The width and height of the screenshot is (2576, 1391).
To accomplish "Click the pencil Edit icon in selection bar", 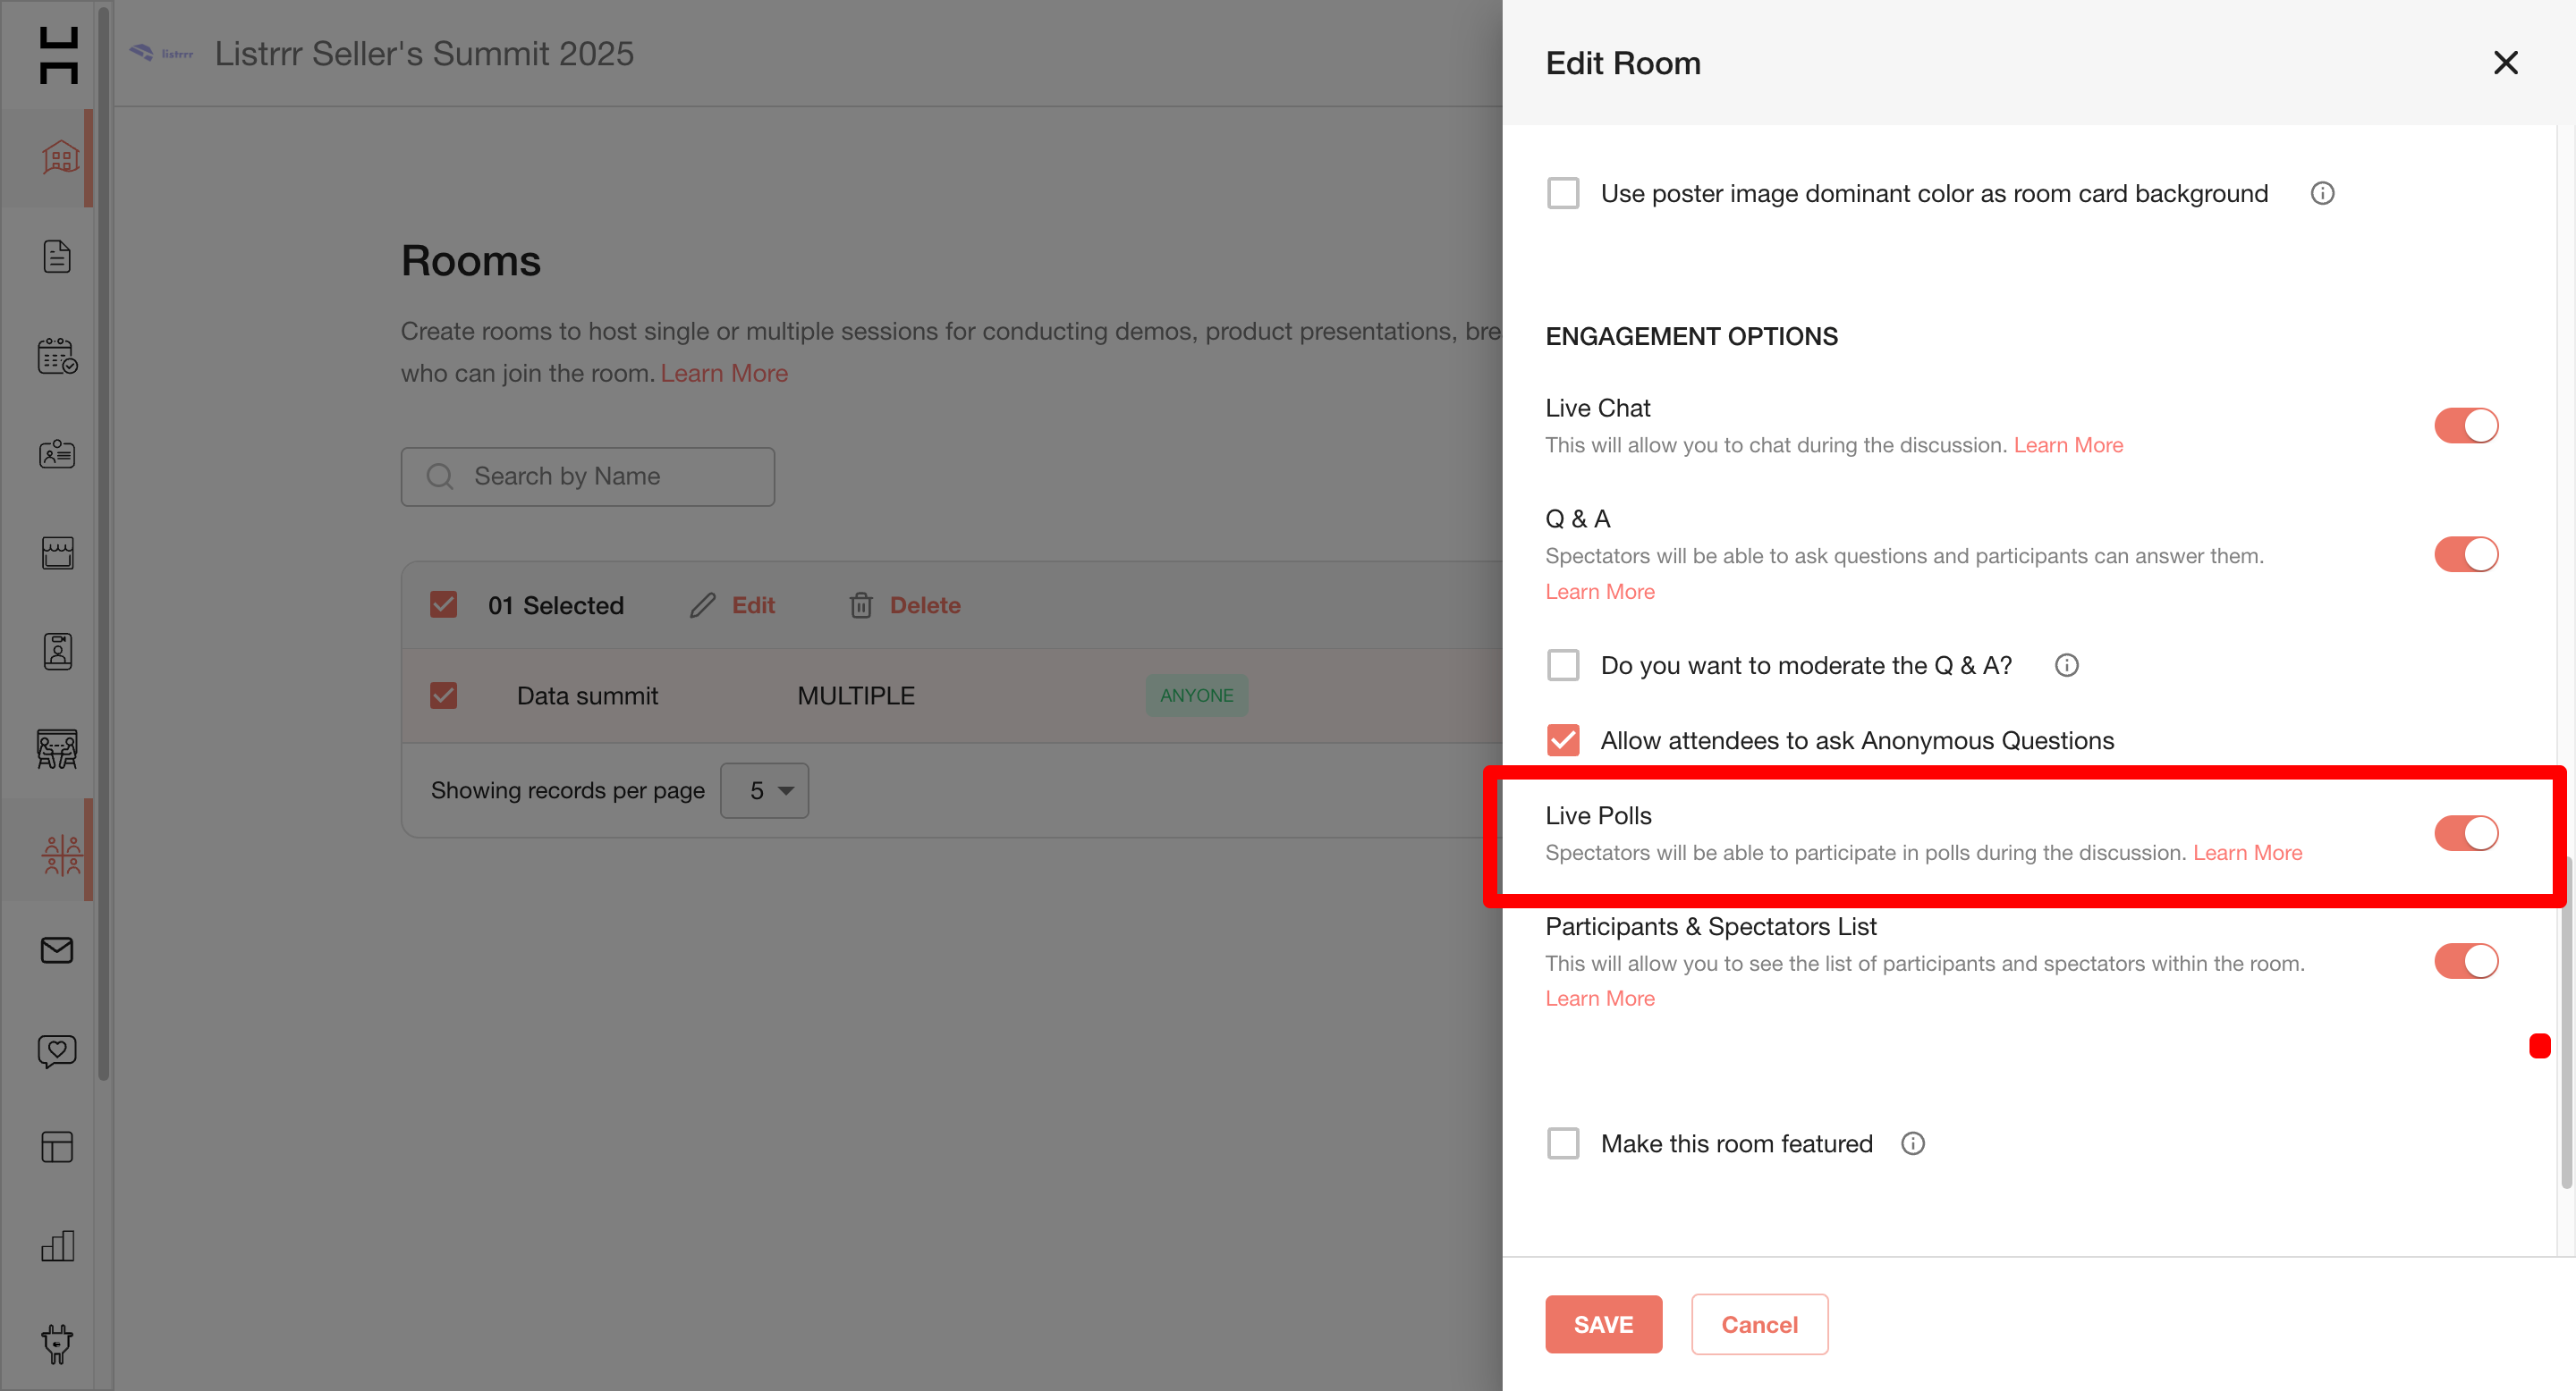I will [702, 605].
